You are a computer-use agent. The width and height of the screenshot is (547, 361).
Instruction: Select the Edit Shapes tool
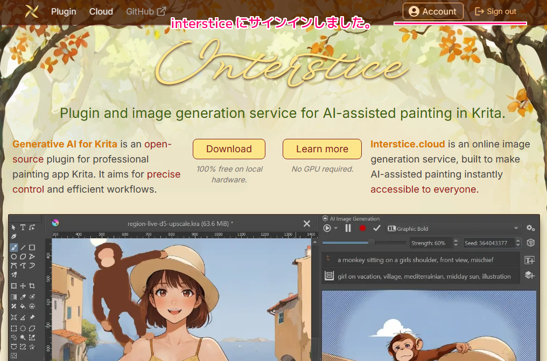[32, 227]
